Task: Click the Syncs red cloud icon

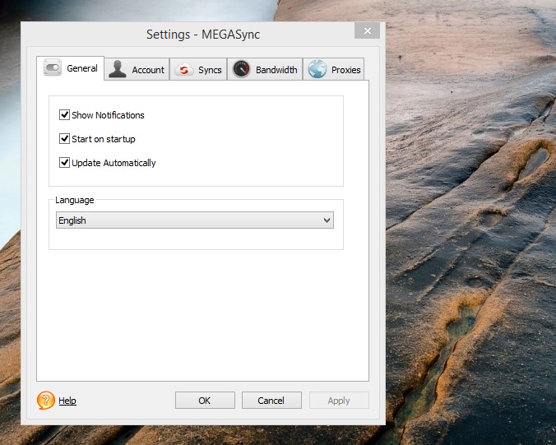Action: pyautogui.click(x=183, y=69)
